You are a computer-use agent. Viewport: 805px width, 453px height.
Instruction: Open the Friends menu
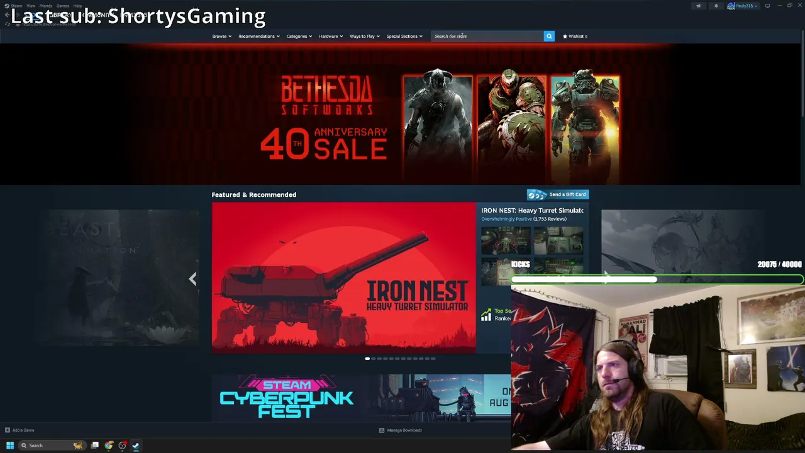click(x=46, y=6)
